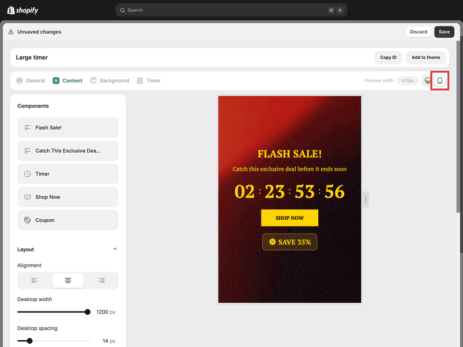Click Add to theme
The width and height of the screenshot is (463, 347).
click(426, 57)
